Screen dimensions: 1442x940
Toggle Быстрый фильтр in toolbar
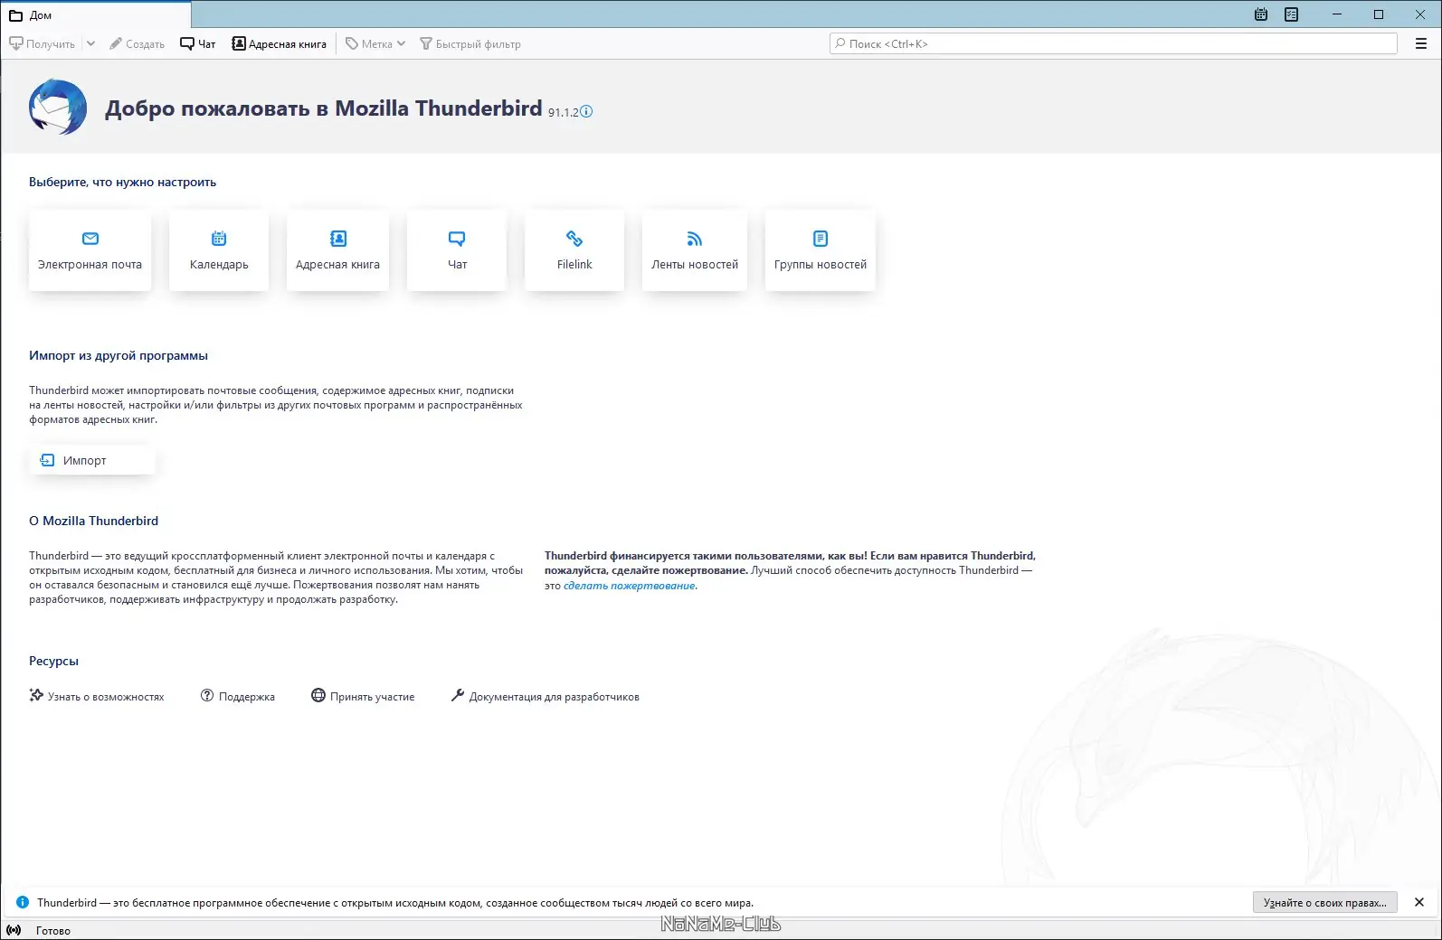point(470,43)
